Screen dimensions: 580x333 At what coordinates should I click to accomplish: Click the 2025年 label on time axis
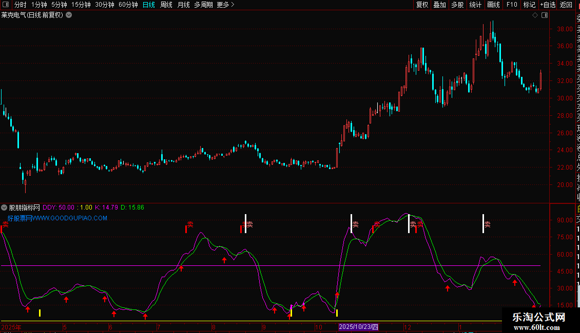tap(11, 327)
